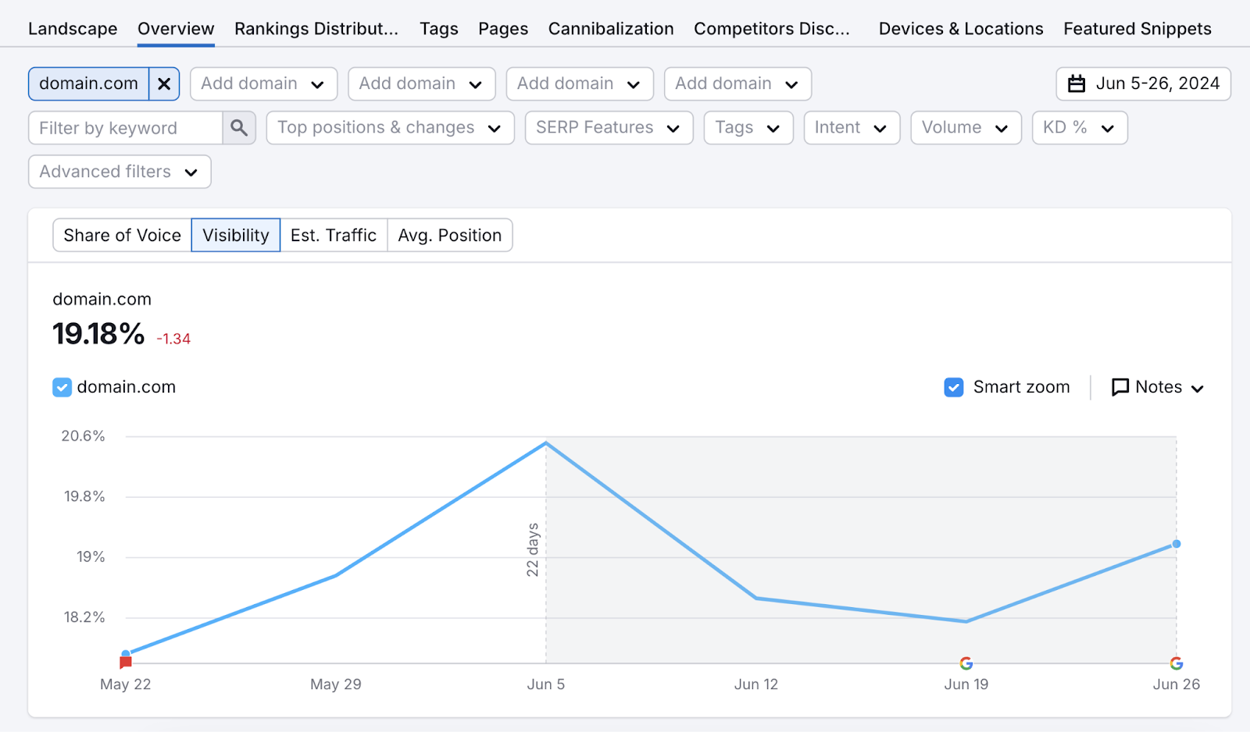Viewport: 1250px width, 732px height.
Task: Open the Top positions & changes dropdown
Action: [389, 127]
